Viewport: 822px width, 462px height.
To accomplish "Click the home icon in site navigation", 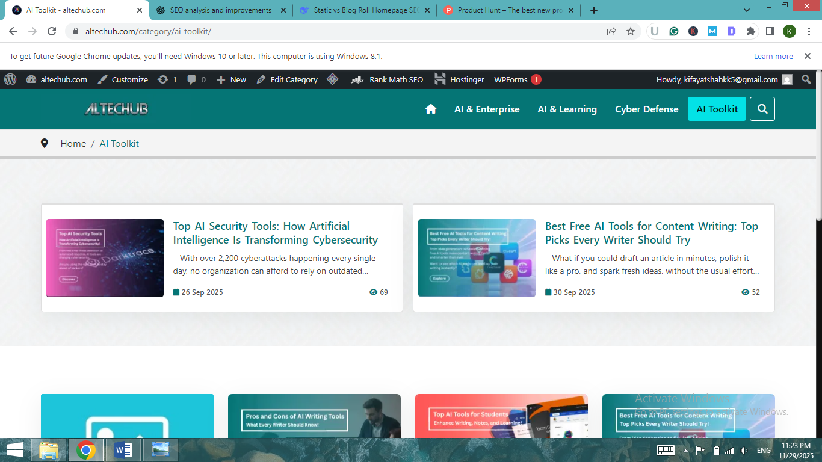I will coord(431,109).
